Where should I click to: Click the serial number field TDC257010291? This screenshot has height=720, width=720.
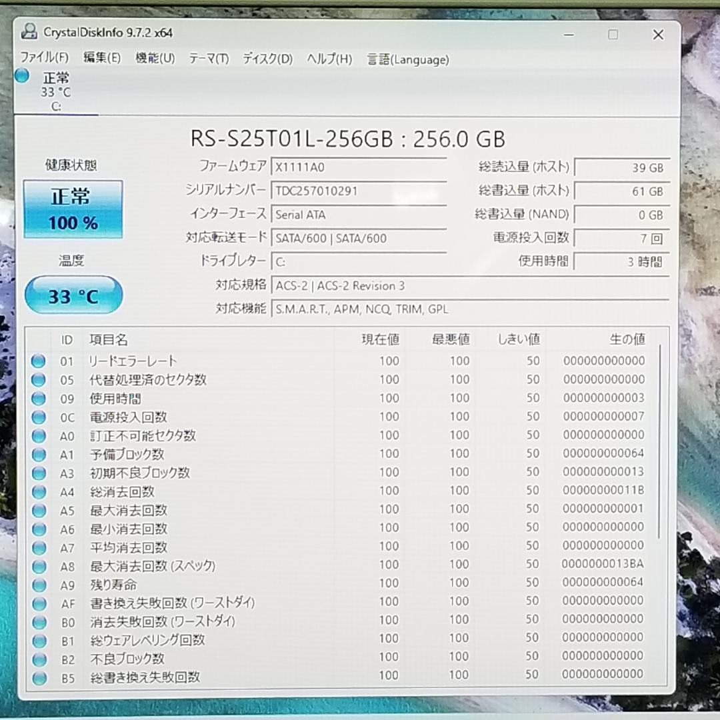pyautogui.click(x=359, y=191)
